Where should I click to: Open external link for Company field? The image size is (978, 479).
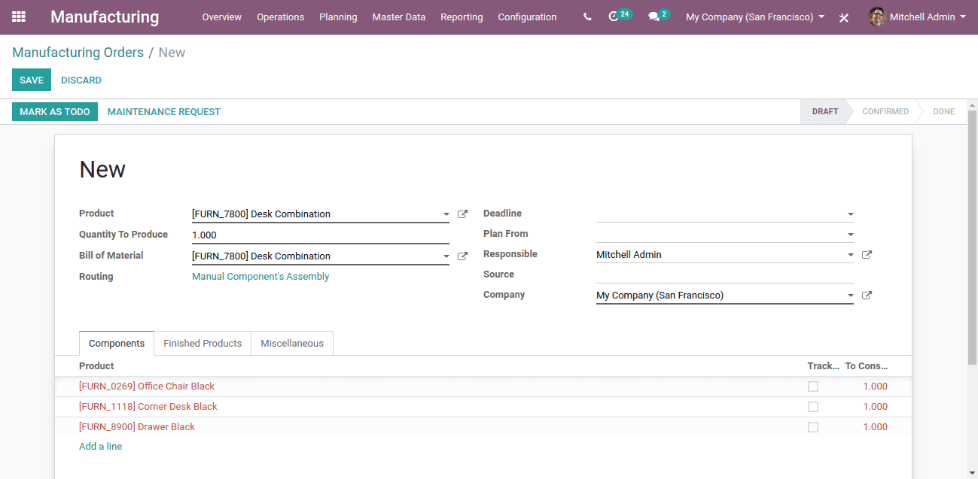[x=867, y=296]
